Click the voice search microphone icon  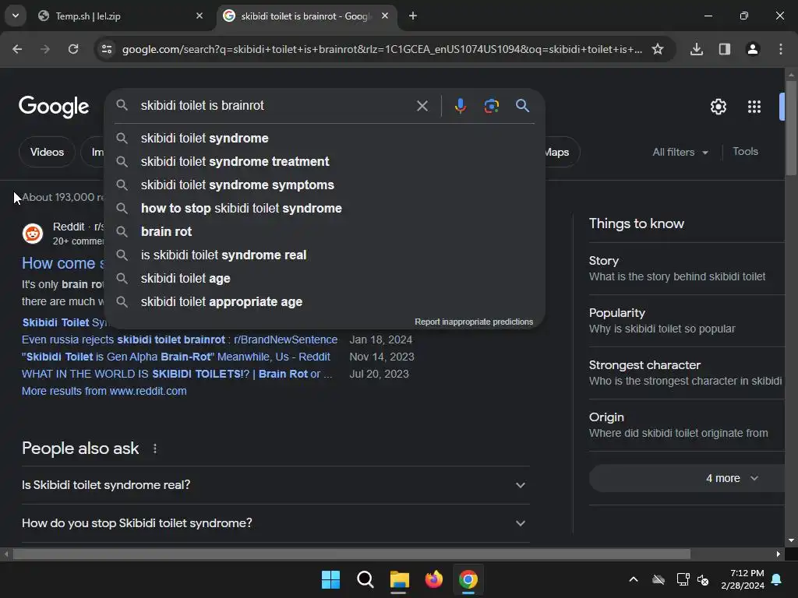tap(460, 106)
